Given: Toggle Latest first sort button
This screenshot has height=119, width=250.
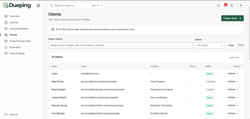Looking at the screenshot, I should tap(234, 58).
